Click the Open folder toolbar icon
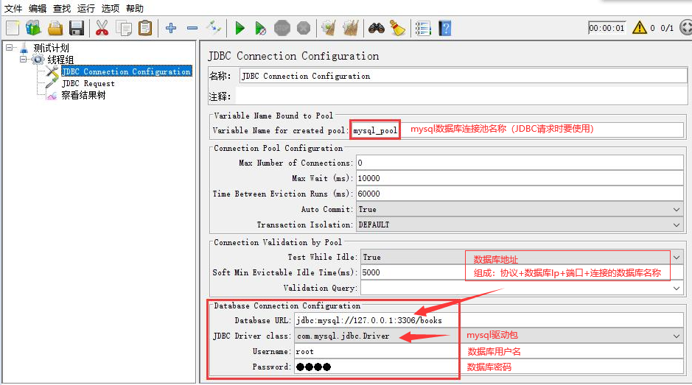This screenshot has width=692, height=385. [55, 29]
